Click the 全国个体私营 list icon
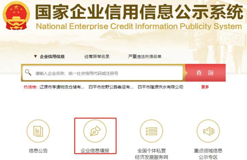The height and width of the screenshot is (160, 247). [x=152, y=131]
